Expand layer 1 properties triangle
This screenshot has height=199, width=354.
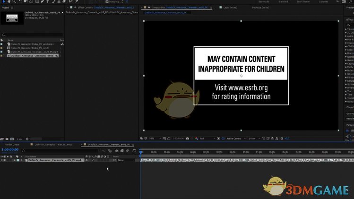pos(15,160)
